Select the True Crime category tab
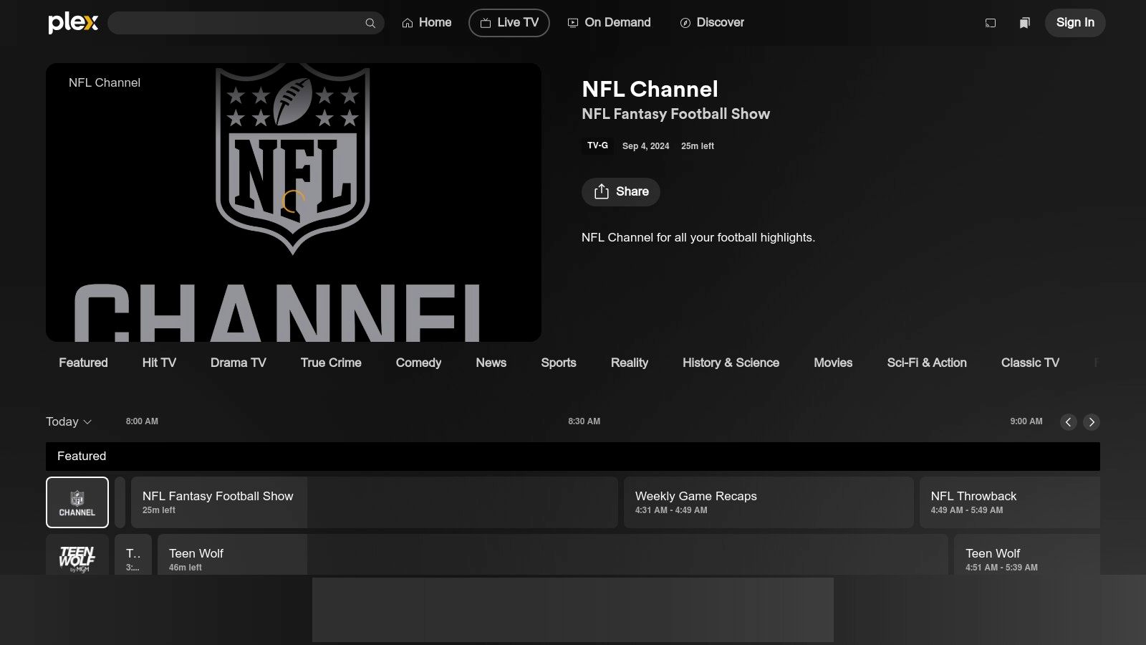The height and width of the screenshot is (645, 1146). [330, 363]
